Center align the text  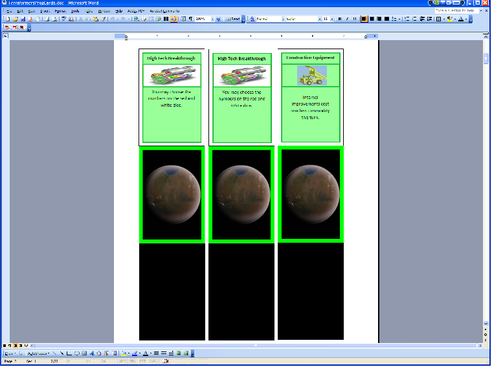point(372,19)
